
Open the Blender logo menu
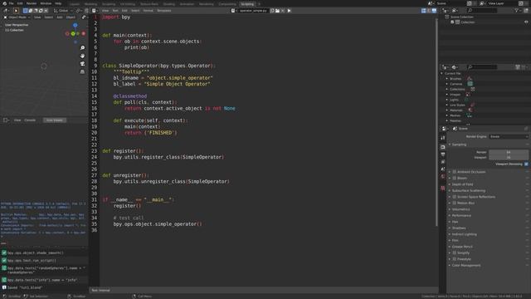point(4,3)
